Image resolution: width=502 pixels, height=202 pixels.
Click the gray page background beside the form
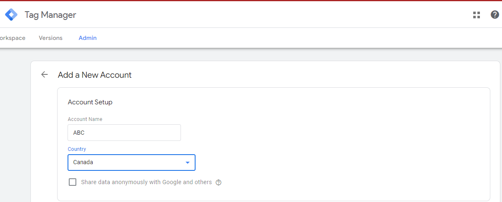15,125
